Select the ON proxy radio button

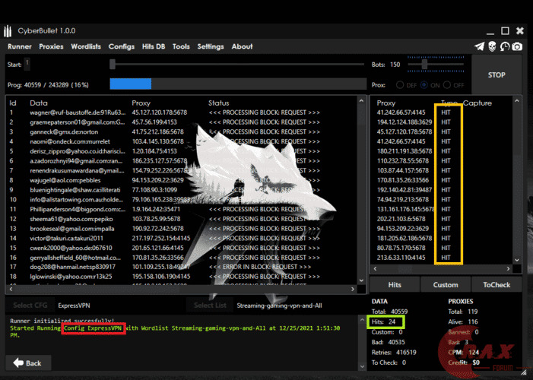point(424,85)
